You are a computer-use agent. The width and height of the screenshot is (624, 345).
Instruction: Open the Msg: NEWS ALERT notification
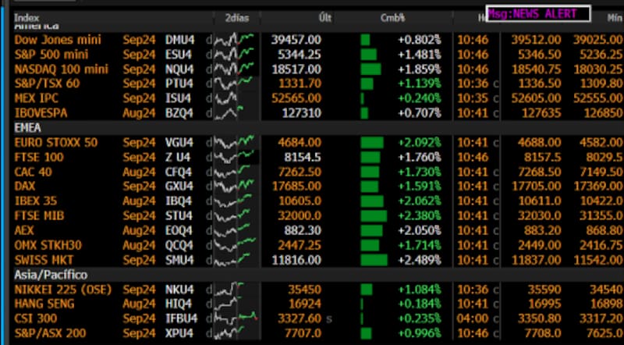point(537,14)
